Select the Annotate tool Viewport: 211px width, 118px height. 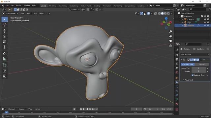4,53
